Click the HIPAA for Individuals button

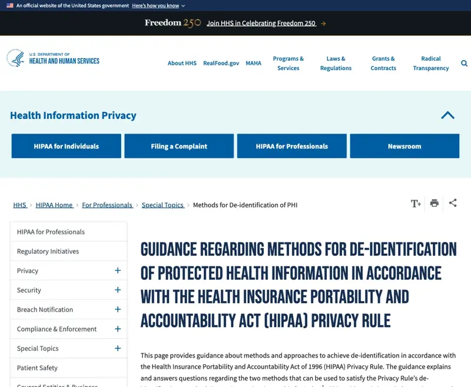pyautogui.click(x=67, y=146)
